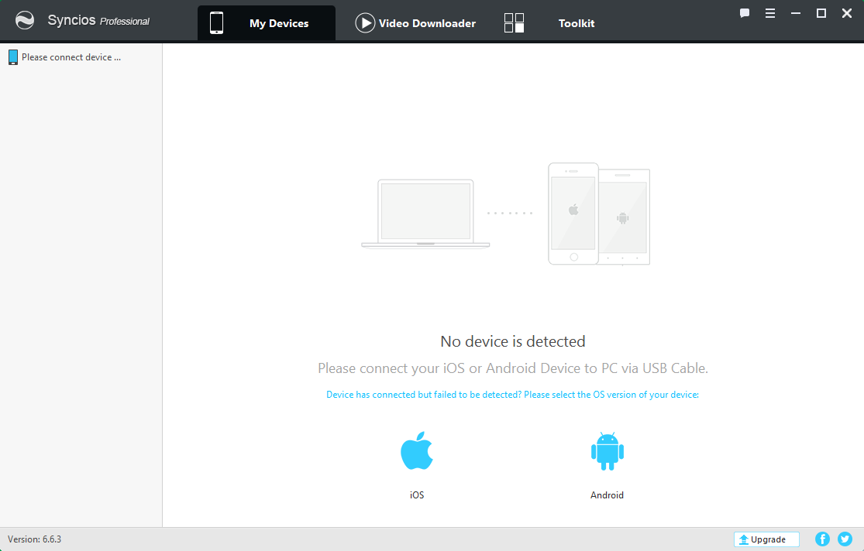Viewport: 864px width, 551px height.
Task: Click the Video Downloader play icon
Action: coord(365,23)
